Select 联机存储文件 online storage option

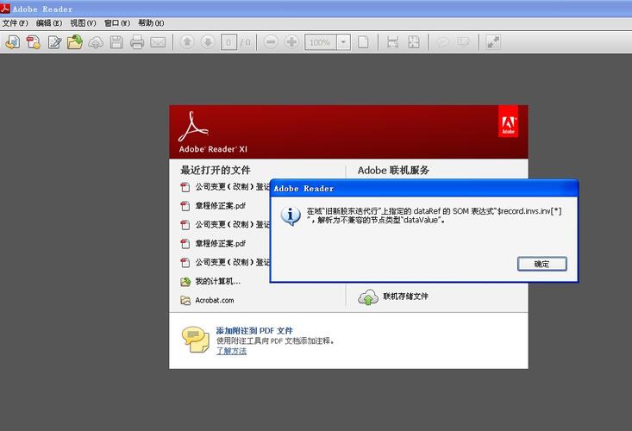click(405, 297)
